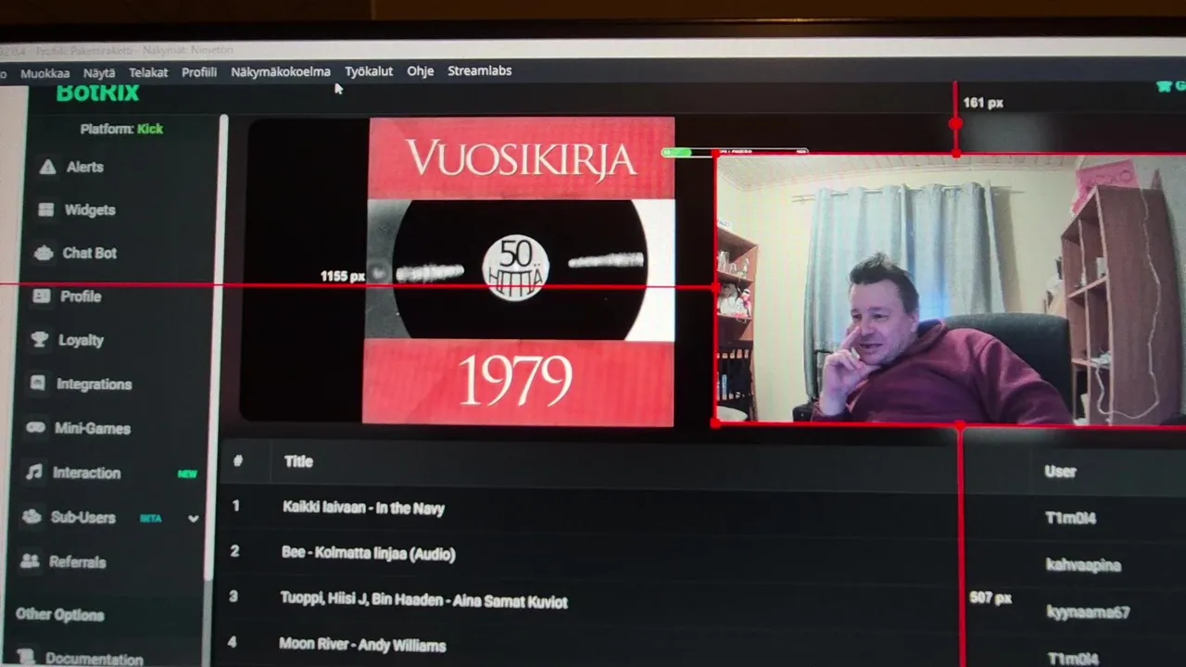Open the Streamlabs menu
The width and height of the screenshot is (1186, 667).
pyautogui.click(x=479, y=70)
